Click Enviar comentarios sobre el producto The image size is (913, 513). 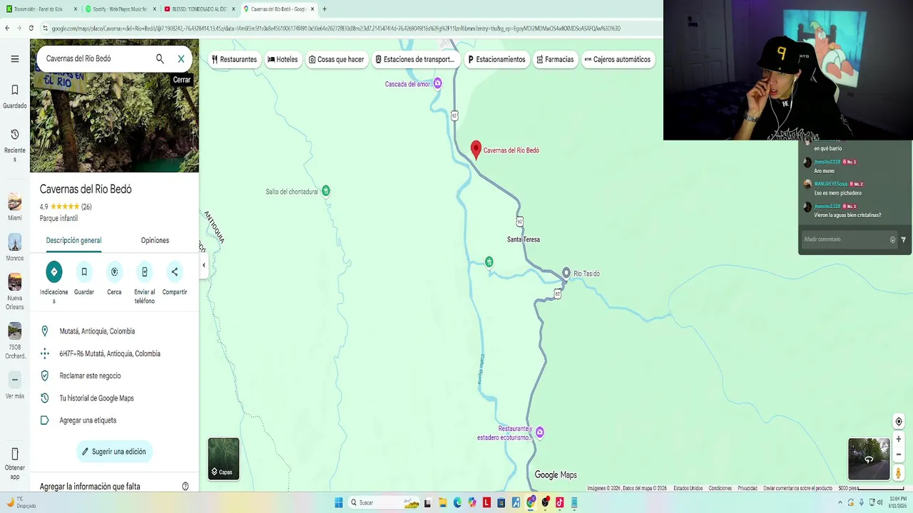pos(797,488)
